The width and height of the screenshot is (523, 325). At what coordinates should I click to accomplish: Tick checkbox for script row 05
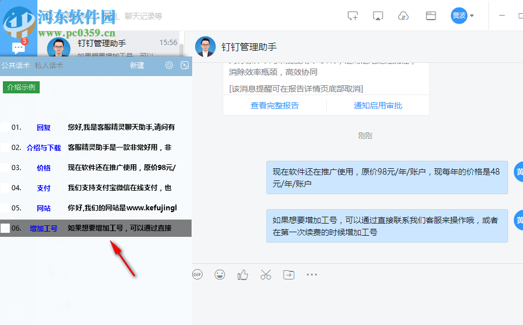5,208
